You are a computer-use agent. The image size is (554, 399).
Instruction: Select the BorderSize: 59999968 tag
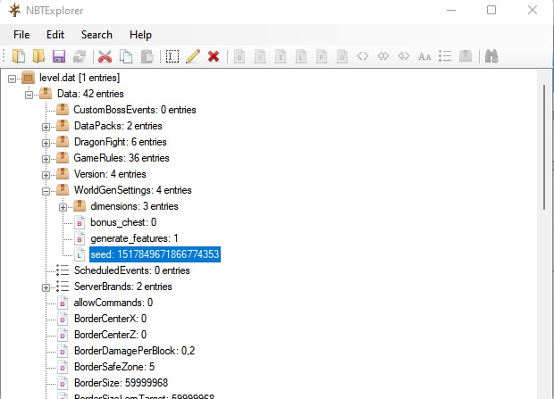pos(121,383)
